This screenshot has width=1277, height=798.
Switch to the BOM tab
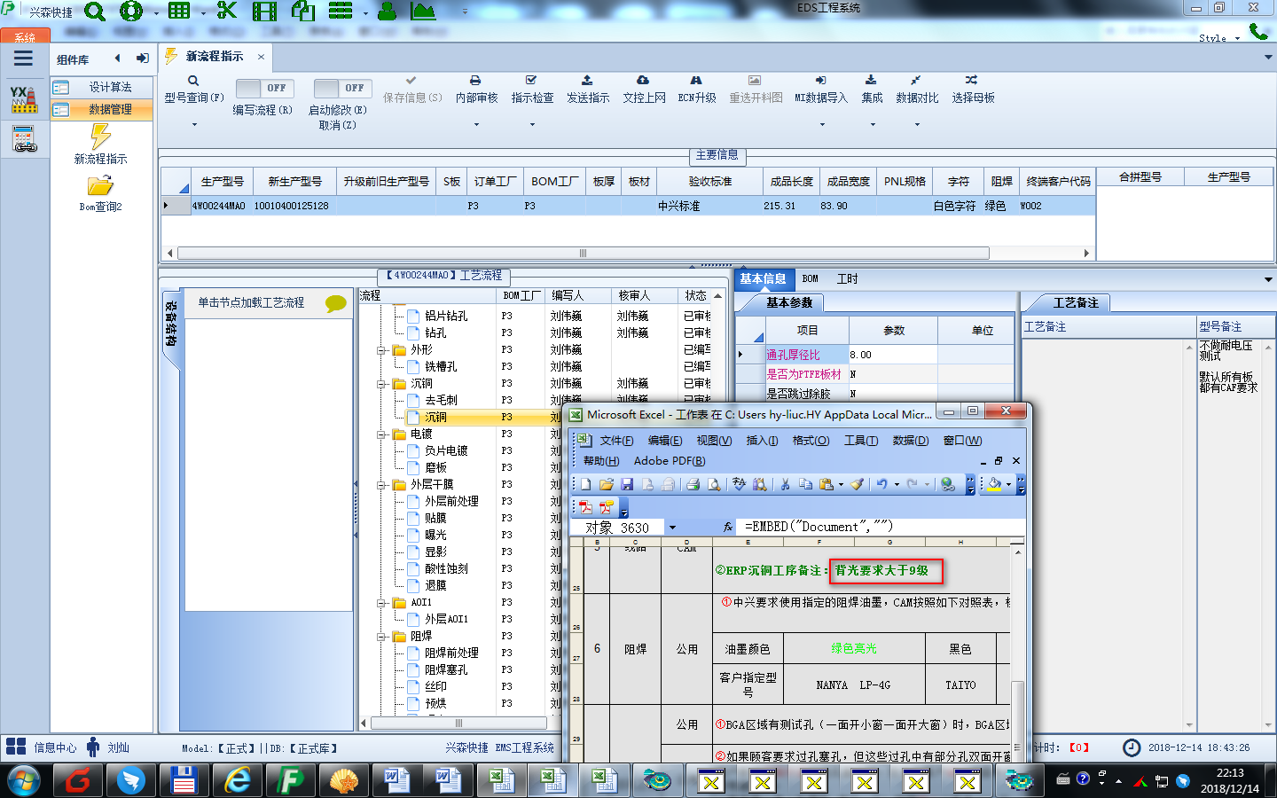810,278
